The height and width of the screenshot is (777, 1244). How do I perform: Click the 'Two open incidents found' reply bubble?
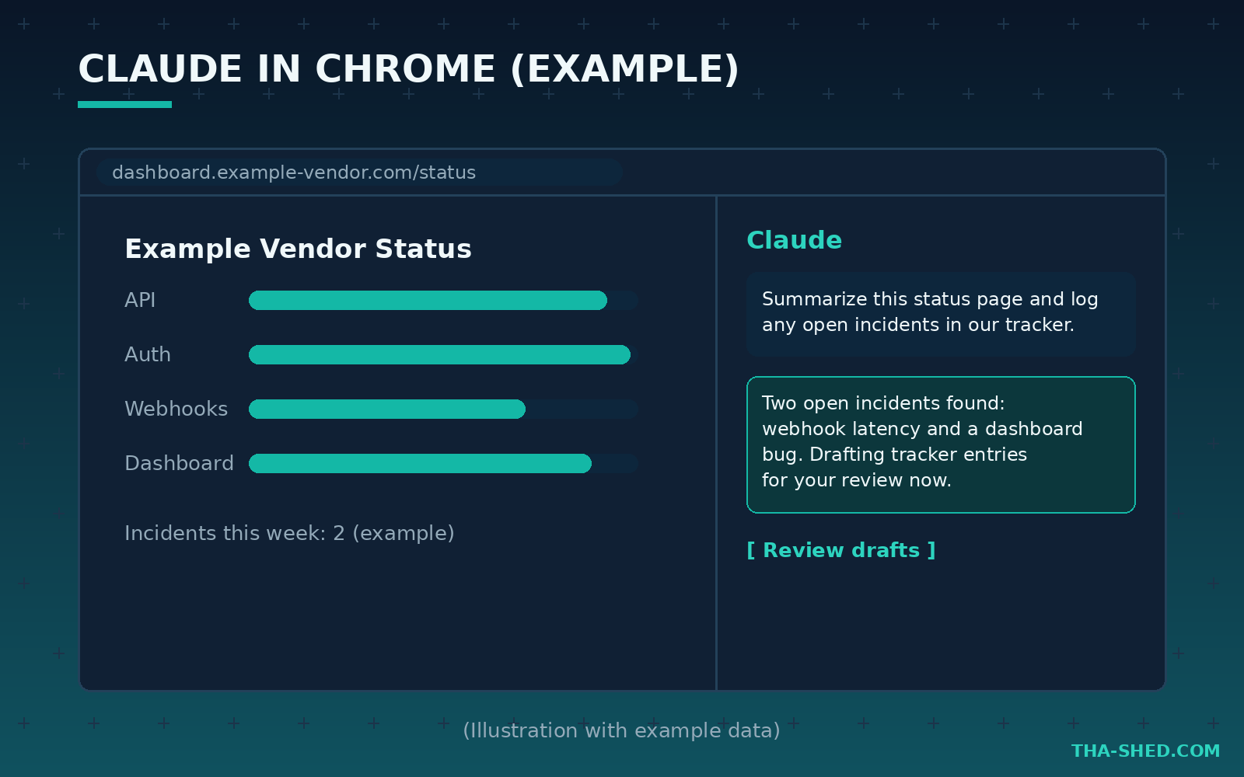point(941,444)
